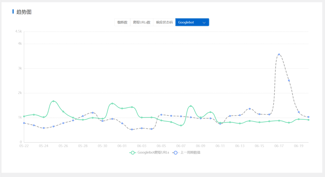Click the 4k label on the y-axis
This screenshot has height=177, width=325.
pyautogui.click(x=19, y=44)
